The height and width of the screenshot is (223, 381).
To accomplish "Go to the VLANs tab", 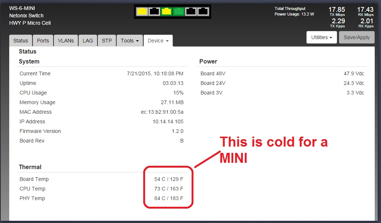I will click(66, 41).
